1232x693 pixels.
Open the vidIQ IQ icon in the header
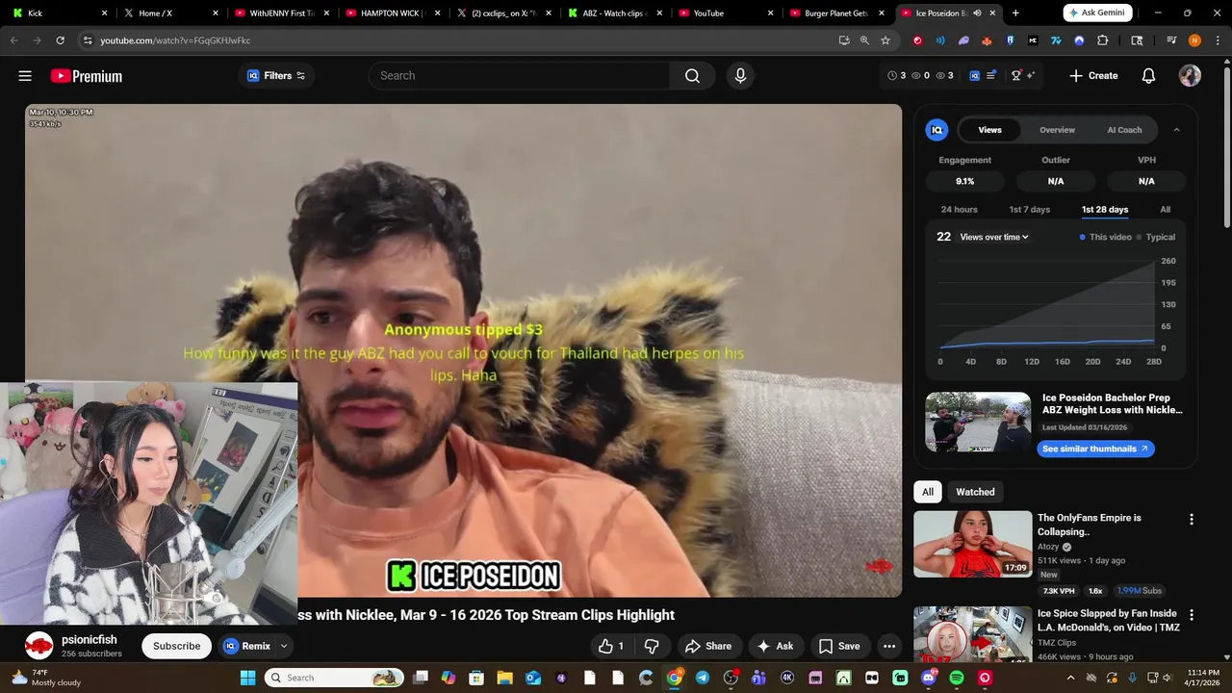[974, 75]
